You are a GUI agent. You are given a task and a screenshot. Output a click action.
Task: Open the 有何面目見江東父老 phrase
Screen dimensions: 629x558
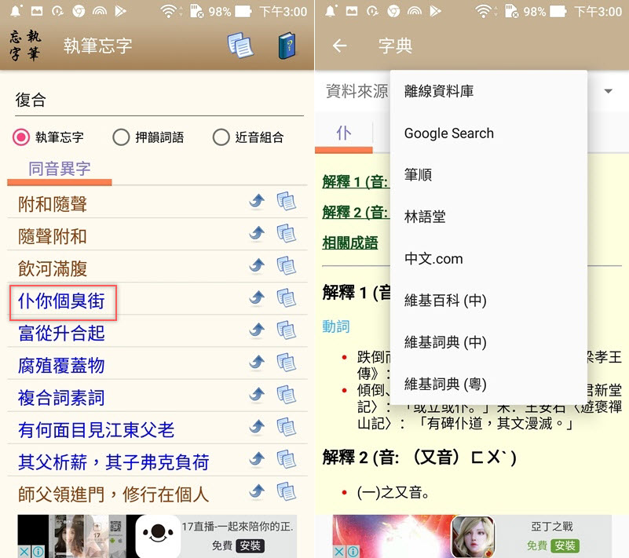click(x=97, y=430)
